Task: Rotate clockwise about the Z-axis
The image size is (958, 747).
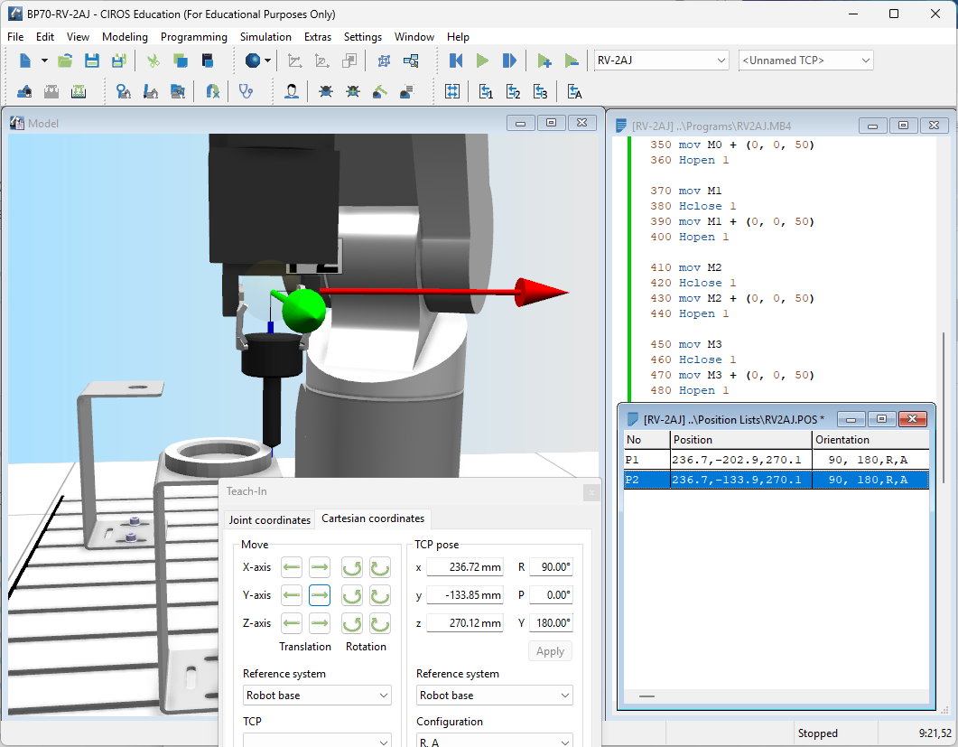Action: pos(380,623)
